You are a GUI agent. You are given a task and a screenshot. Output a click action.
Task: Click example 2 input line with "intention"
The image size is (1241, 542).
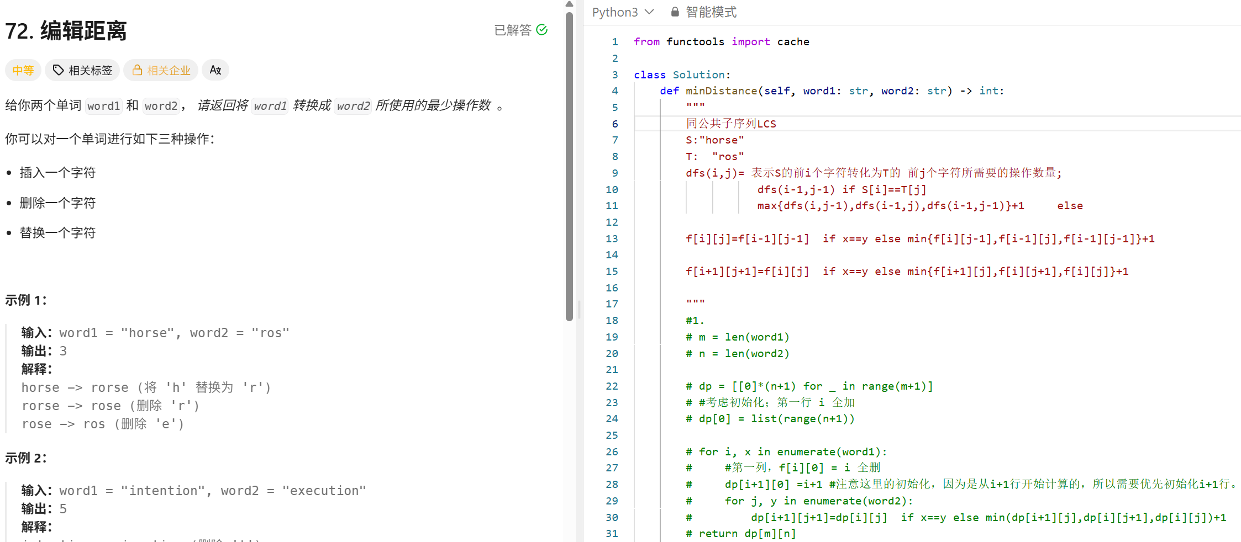click(x=194, y=491)
